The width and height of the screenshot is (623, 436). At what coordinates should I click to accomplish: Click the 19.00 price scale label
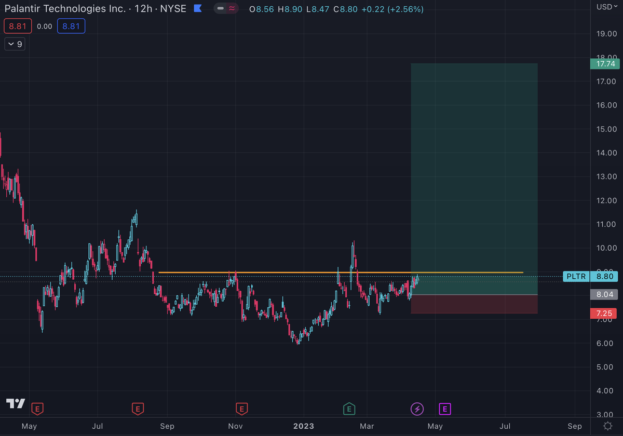click(606, 34)
